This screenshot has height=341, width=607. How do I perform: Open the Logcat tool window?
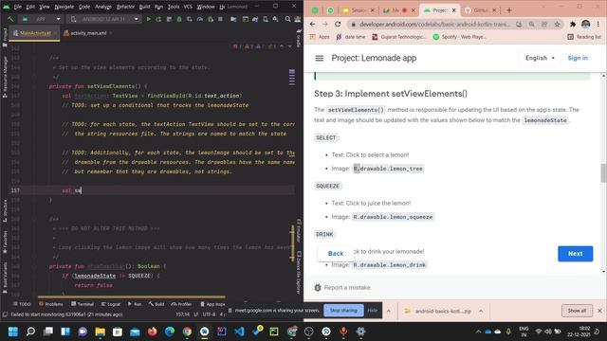[111, 304]
